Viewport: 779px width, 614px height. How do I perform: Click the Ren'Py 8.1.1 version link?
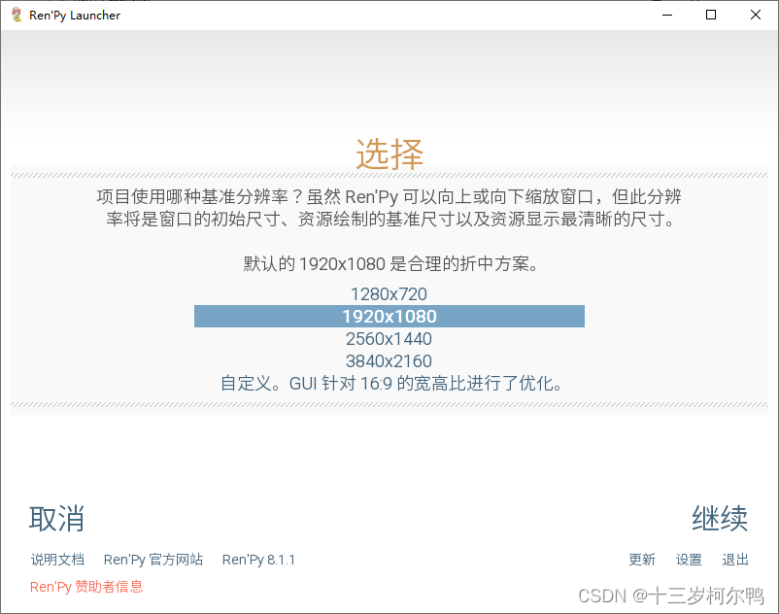(x=258, y=560)
